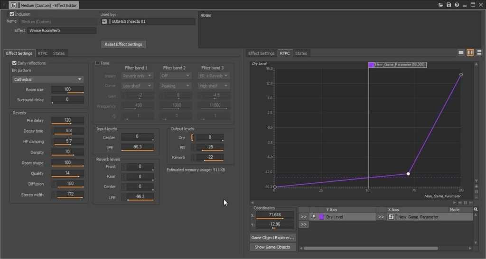This screenshot has width=486, height=259.
Task: Click the empty-row >> button to add RTPC
Action: pos(303,224)
